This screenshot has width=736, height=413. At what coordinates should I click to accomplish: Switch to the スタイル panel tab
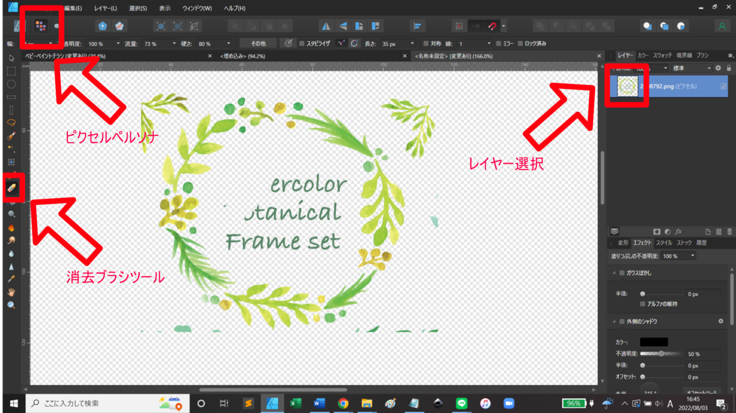point(665,243)
